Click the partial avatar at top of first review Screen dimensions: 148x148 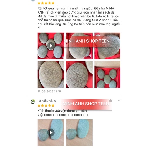[33, 1]
